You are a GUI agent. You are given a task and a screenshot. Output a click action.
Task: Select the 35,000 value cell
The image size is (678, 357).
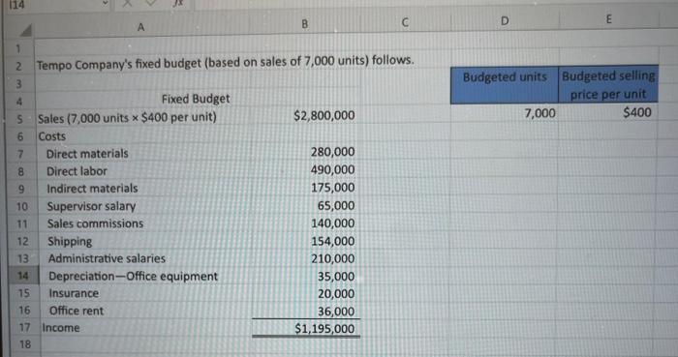(336, 277)
